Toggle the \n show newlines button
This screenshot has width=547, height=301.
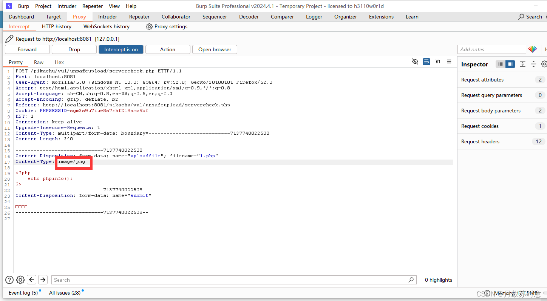point(438,61)
